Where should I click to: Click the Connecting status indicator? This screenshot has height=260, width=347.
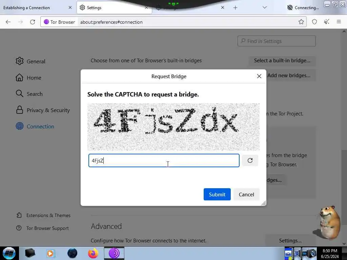(x=303, y=8)
